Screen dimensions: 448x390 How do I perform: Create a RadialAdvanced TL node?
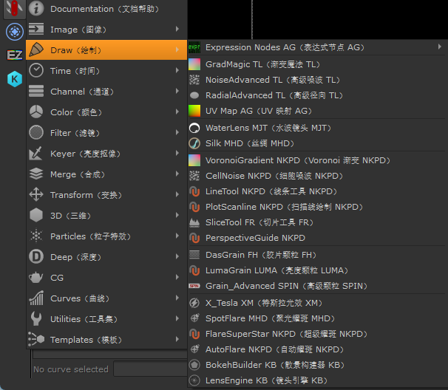[x=316, y=95]
